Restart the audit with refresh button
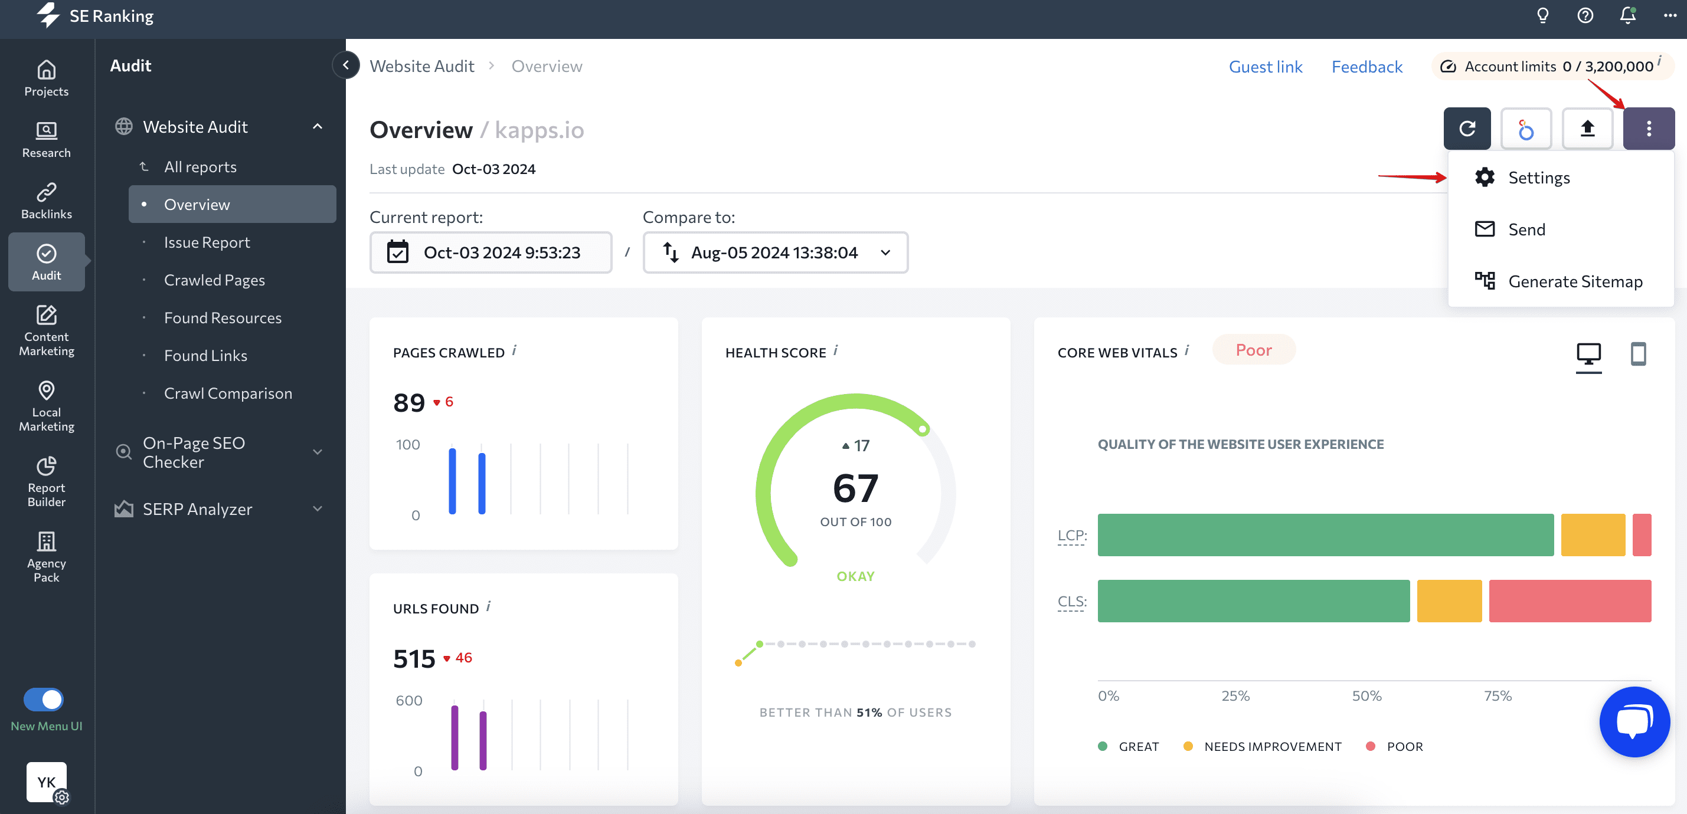The height and width of the screenshot is (814, 1687). (x=1467, y=128)
